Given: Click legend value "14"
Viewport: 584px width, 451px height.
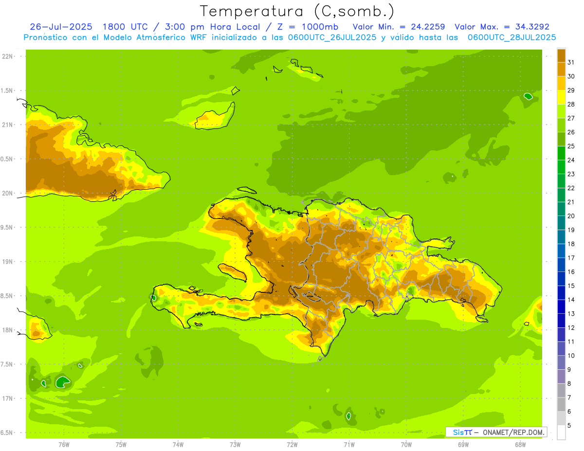Looking at the screenshot, I should [571, 300].
